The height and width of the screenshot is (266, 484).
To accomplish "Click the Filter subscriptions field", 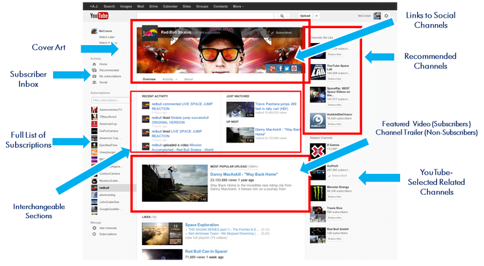I will (110, 100).
